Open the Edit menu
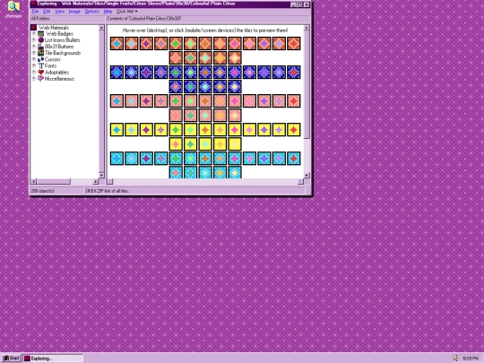This screenshot has width=484, height=363. click(x=47, y=12)
